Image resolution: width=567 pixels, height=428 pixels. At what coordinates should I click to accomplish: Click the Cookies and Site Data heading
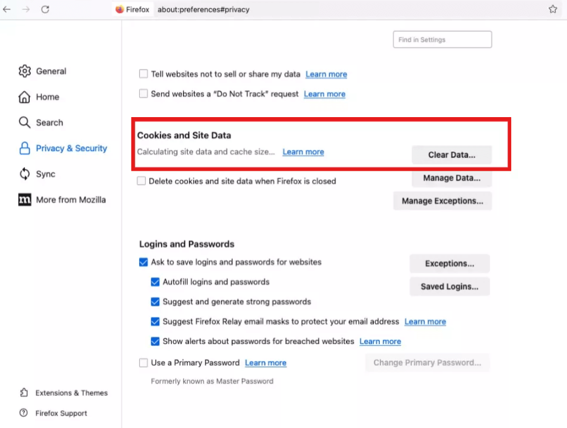pos(184,136)
